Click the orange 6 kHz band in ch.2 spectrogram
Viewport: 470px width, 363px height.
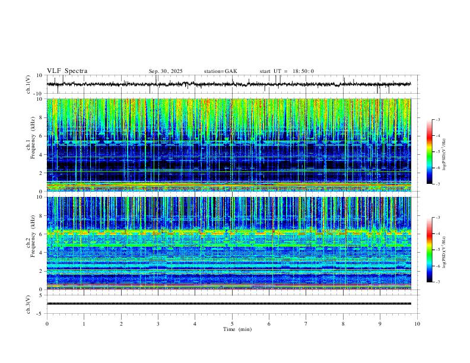[228, 232]
